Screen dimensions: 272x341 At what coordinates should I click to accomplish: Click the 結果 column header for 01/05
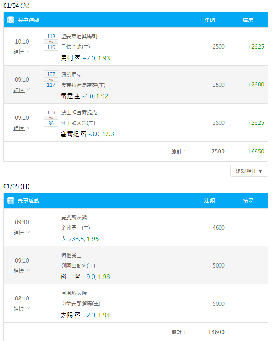pos(248,201)
